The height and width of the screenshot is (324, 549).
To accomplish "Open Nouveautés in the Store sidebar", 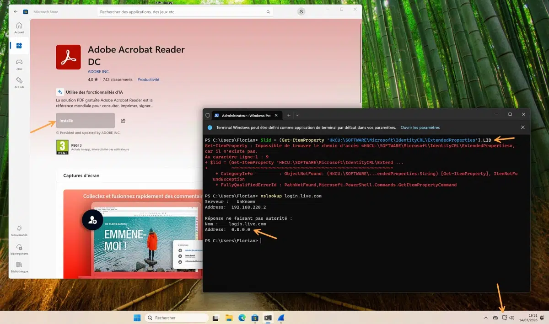I will pos(19,230).
